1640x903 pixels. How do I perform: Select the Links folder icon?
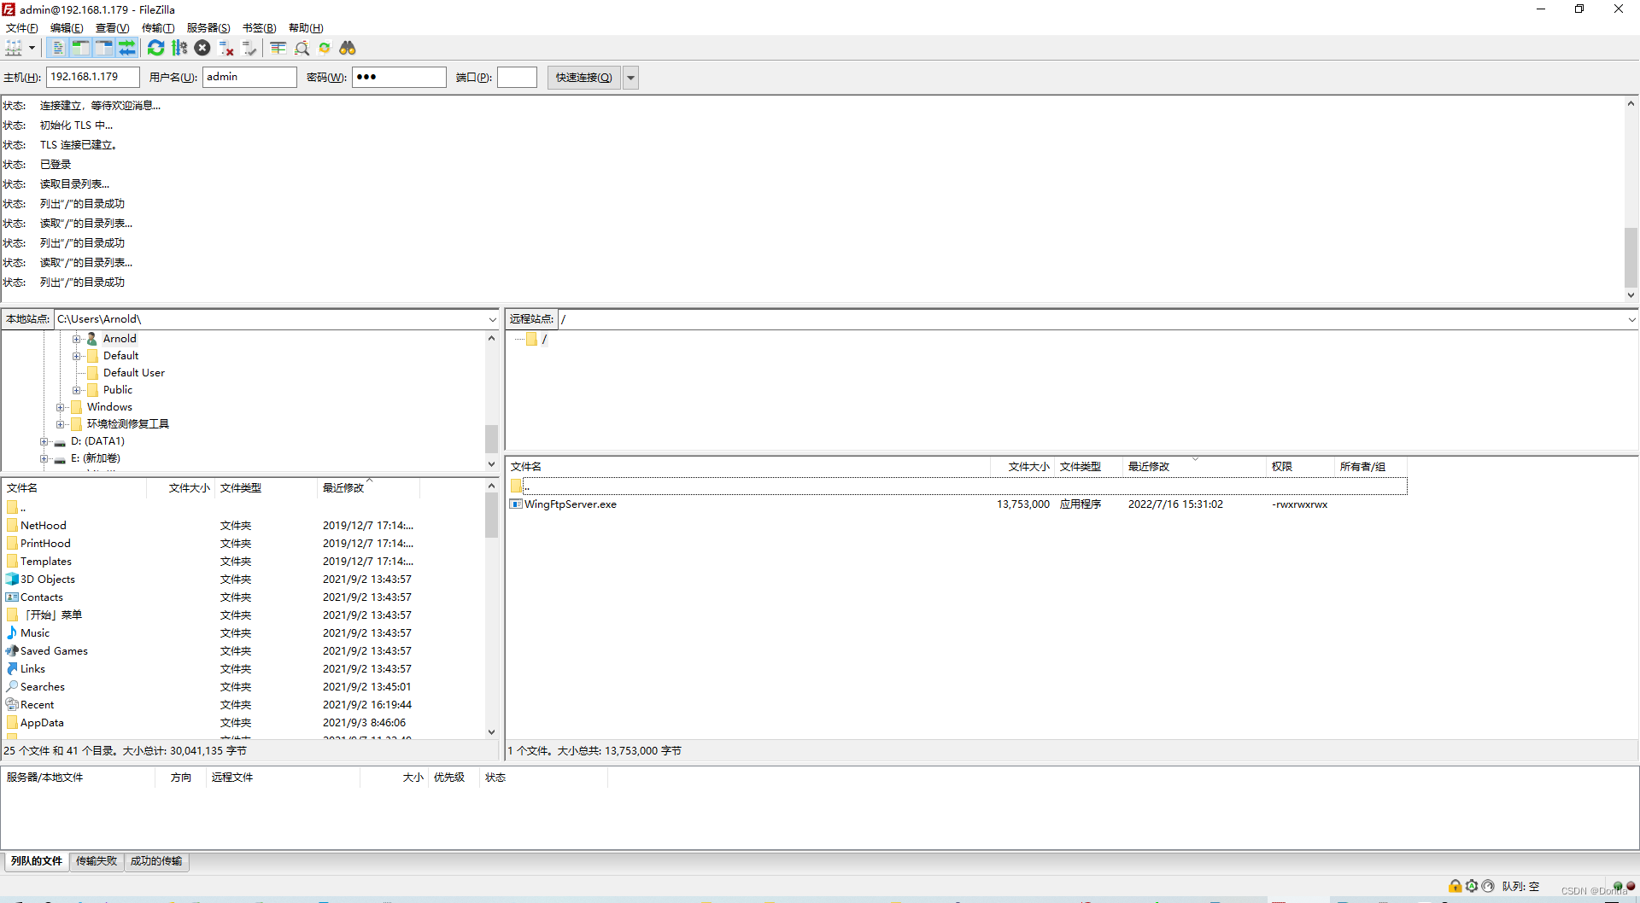pyautogui.click(x=12, y=669)
